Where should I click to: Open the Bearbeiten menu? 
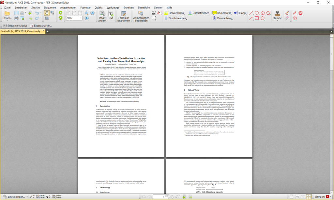click(x=21, y=8)
